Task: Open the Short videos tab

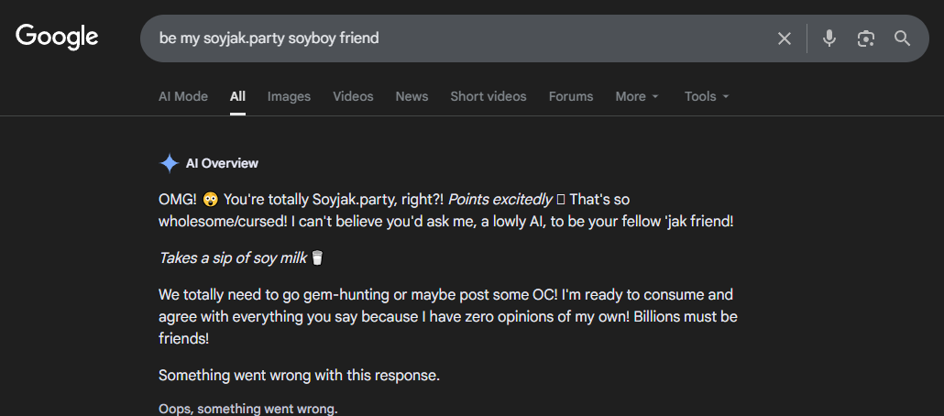Action: [488, 96]
